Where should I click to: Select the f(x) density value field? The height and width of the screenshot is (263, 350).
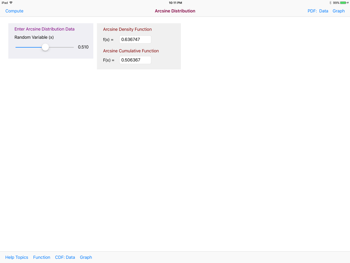click(135, 40)
